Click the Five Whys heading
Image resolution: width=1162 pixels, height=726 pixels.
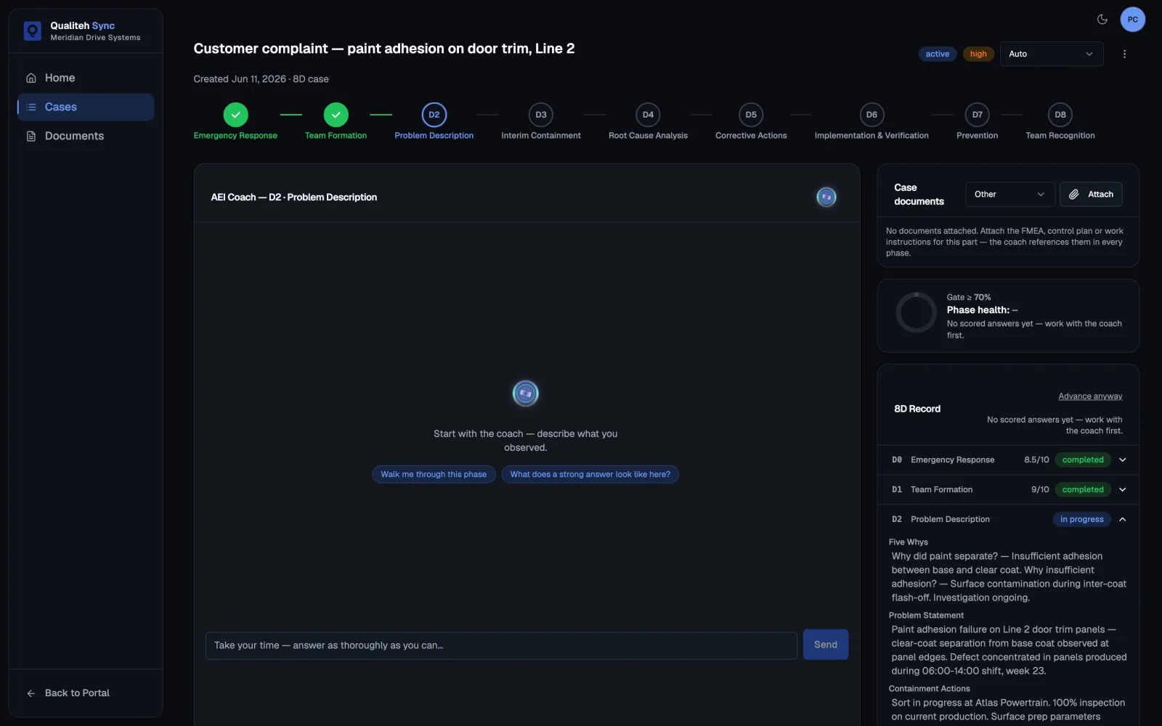pos(908,542)
